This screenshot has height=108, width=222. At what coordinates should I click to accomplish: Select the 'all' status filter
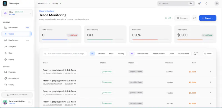(92, 54)
